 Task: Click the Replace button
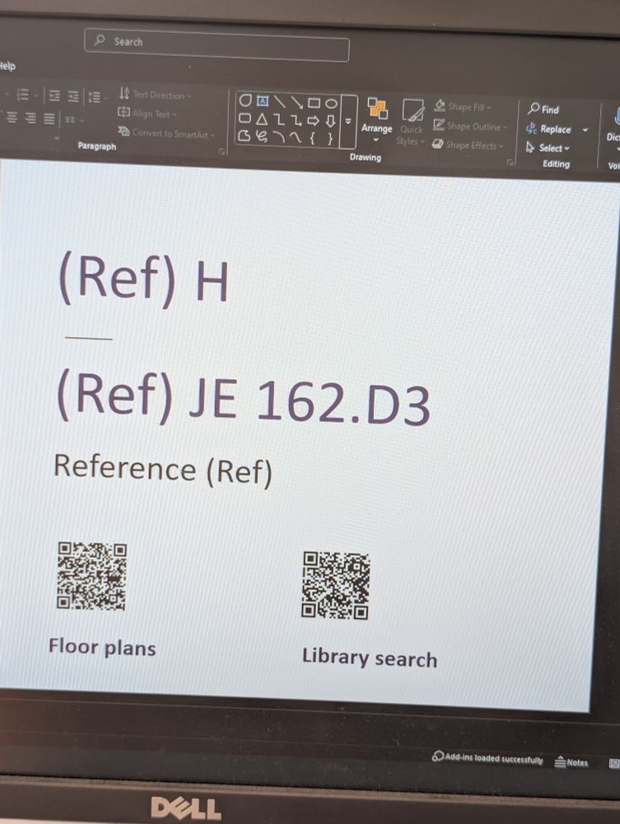[x=548, y=129]
